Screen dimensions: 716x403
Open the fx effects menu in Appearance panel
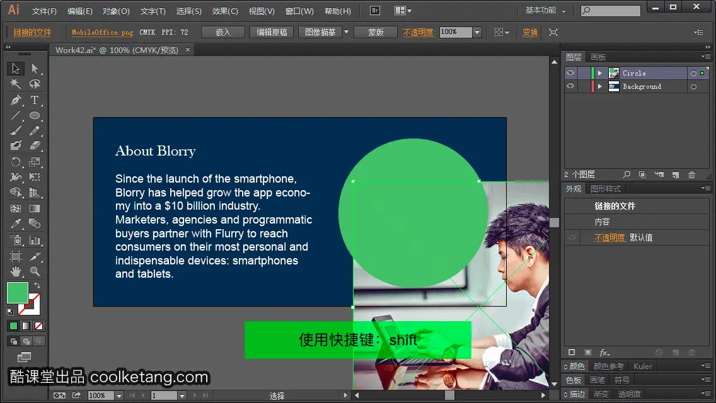(x=604, y=353)
